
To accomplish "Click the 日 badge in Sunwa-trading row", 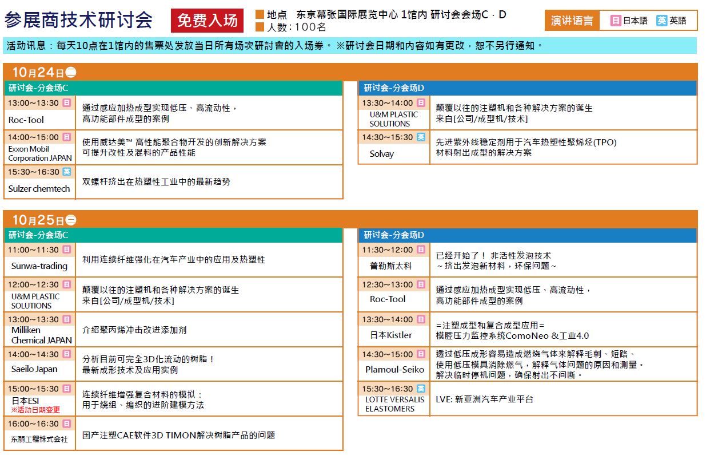I will pos(67,250).
